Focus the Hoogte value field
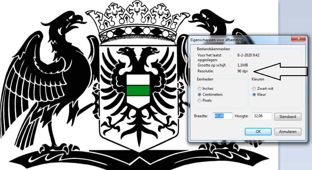 pos(262,116)
